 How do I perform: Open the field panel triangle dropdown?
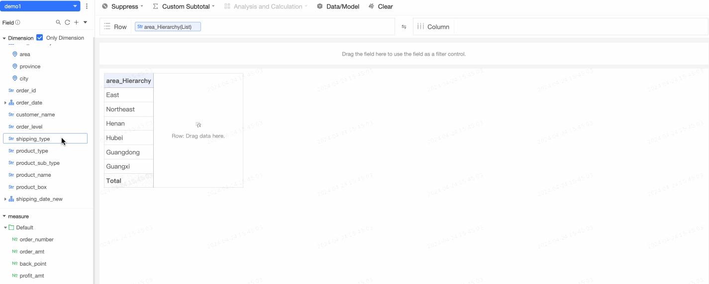tap(85, 22)
